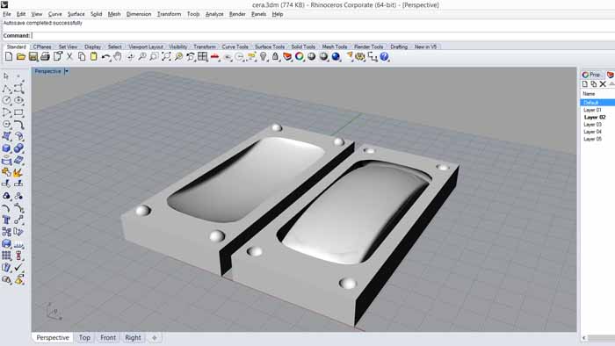Click the Copy icon in Standard toolbar
Viewport: 615px width, 346px height.
click(x=82, y=57)
